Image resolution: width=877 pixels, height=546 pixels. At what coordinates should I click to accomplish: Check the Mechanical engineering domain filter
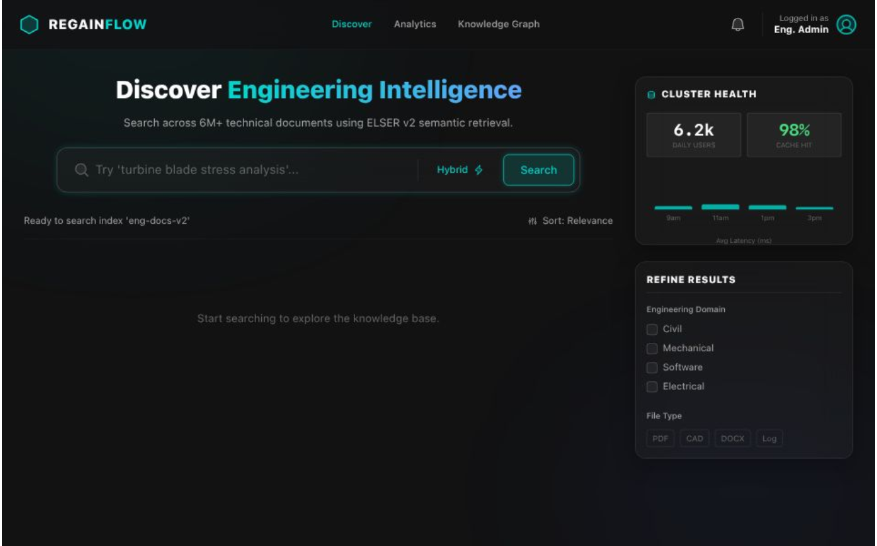(652, 348)
